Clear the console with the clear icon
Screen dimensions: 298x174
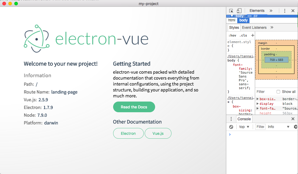231,127
